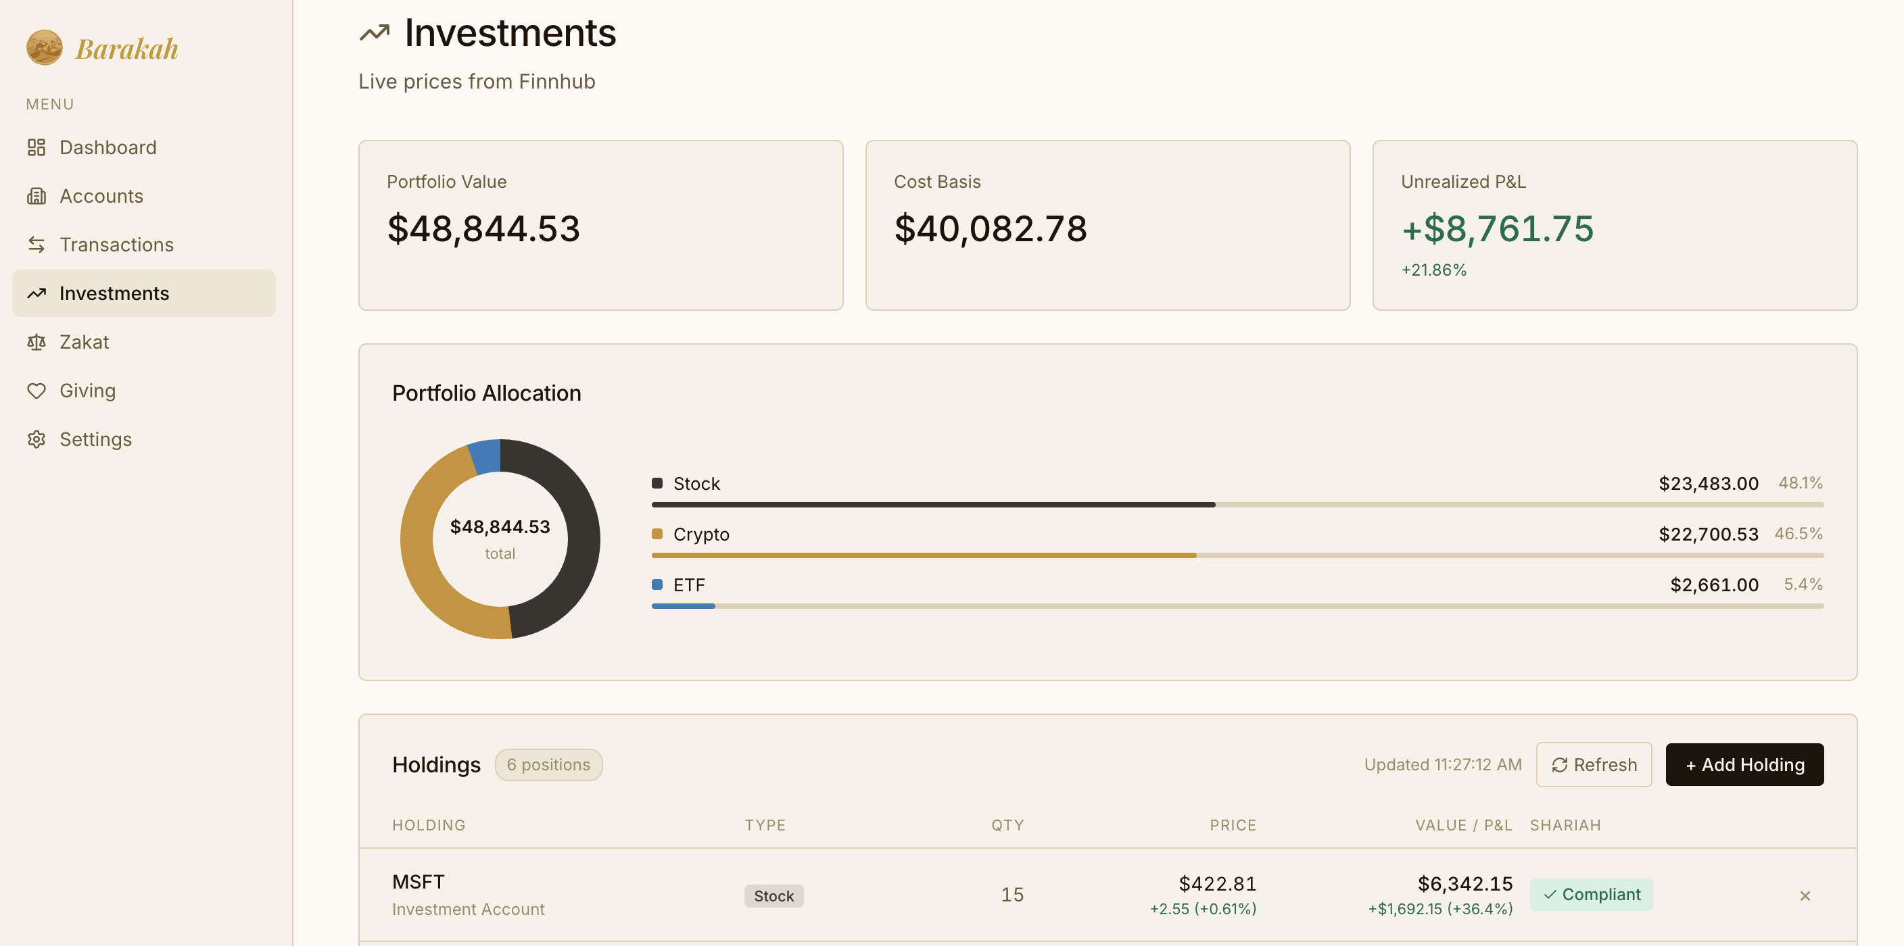The image size is (1904, 946).
Task: Click the Transactions arrows icon
Action: tap(37, 245)
